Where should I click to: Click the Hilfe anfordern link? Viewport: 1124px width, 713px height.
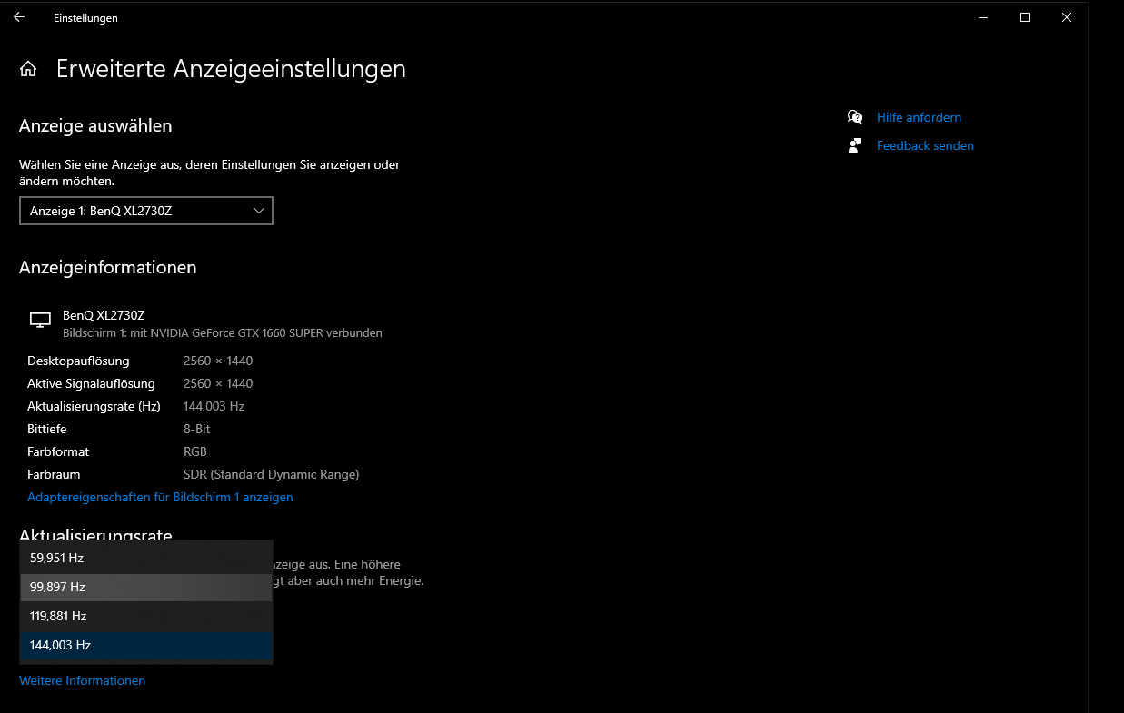pyautogui.click(x=919, y=117)
